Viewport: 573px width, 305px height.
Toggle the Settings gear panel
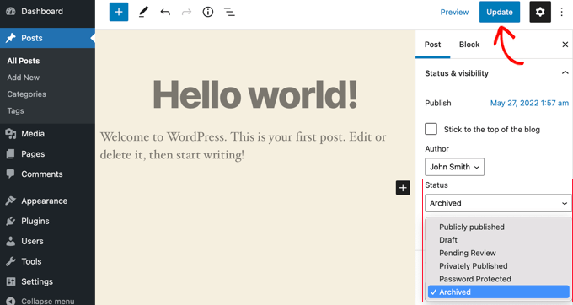click(x=540, y=12)
